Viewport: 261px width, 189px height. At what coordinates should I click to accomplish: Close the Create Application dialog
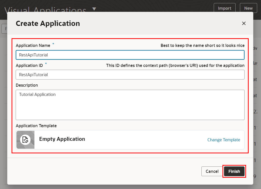coord(244,23)
